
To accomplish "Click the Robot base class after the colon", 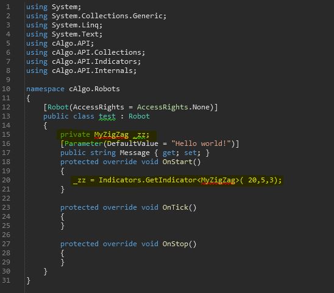I will coord(139,117).
